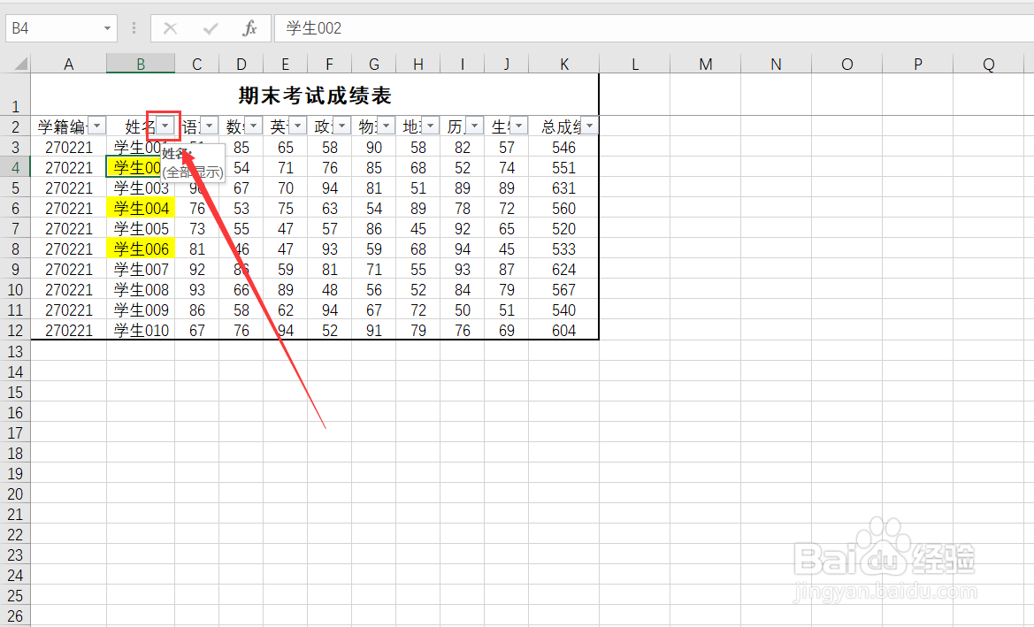This screenshot has height=627, width=1034.
Task: Select row 5 header
Action: click(x=15, y=187)
